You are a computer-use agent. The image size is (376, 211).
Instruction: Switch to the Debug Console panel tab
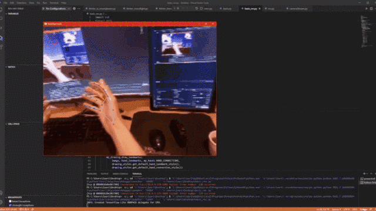coord(120,174)
